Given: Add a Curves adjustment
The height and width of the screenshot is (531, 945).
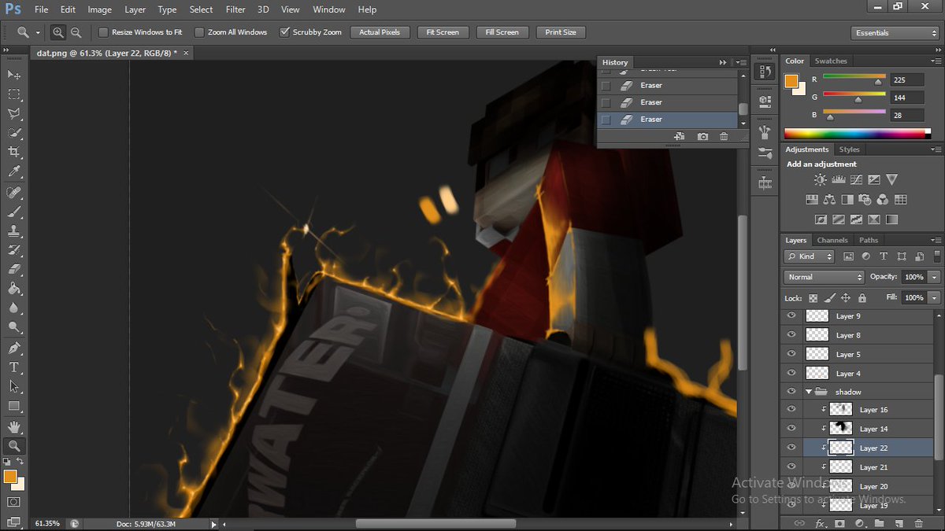Looking at the screenshot, I should tap(855, 179).
